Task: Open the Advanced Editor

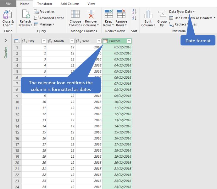Action: point(49,18)
